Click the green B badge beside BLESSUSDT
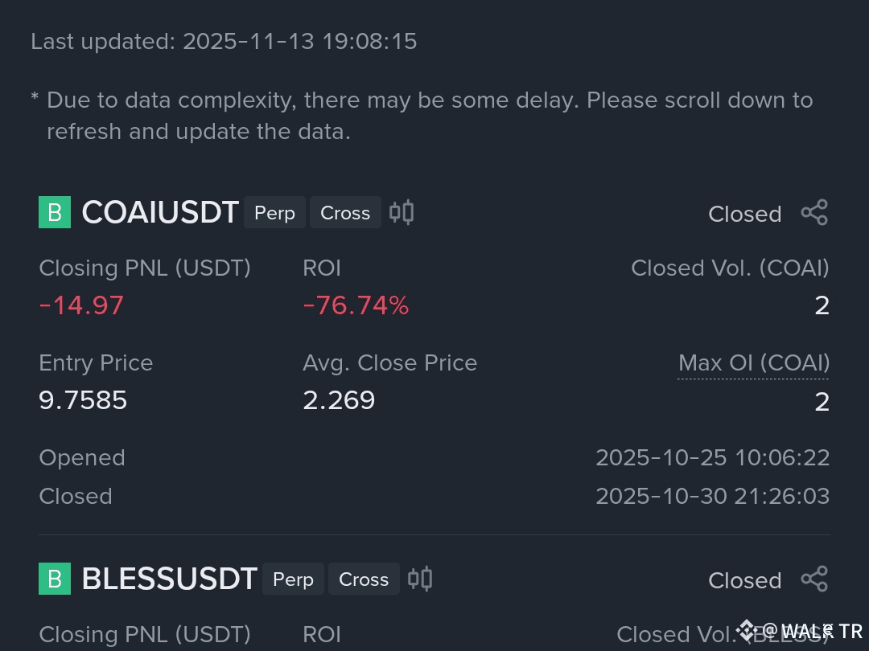 coord(55,579)
